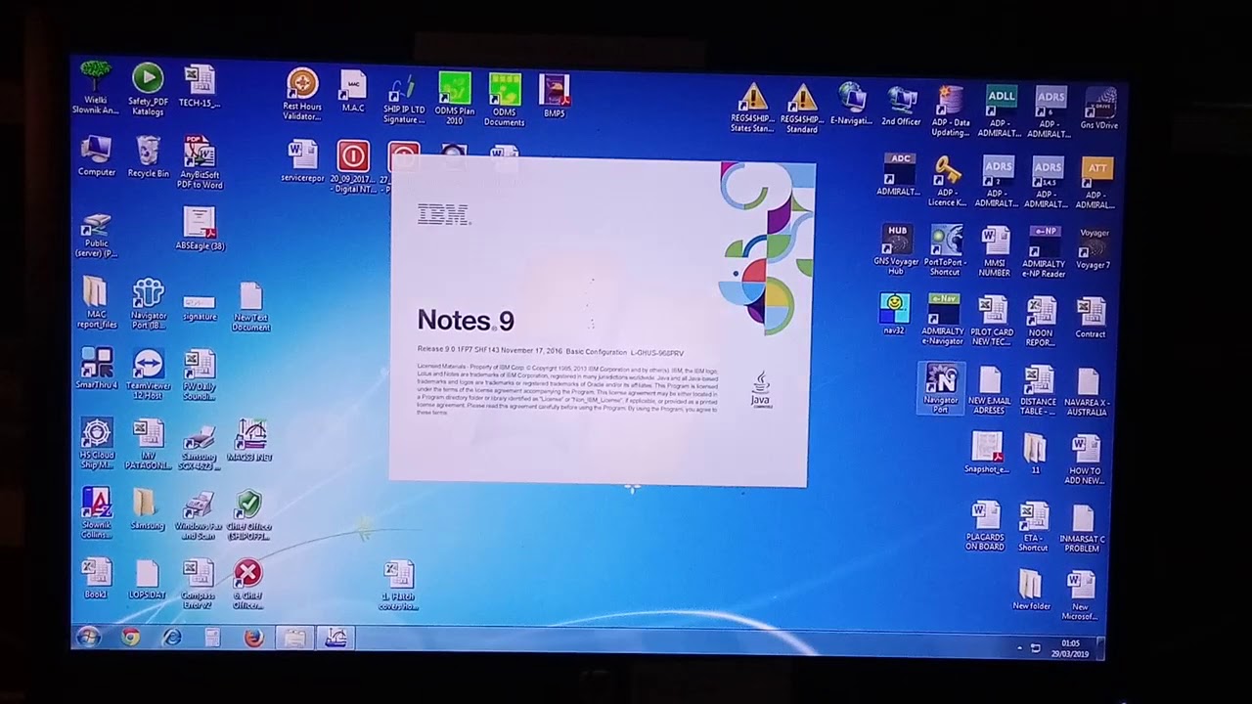Viewport: 1252px width, 704px height.
Task: Open PILOT CARD NEW TEC spreadsheet
Action: [x=992, y=321]
